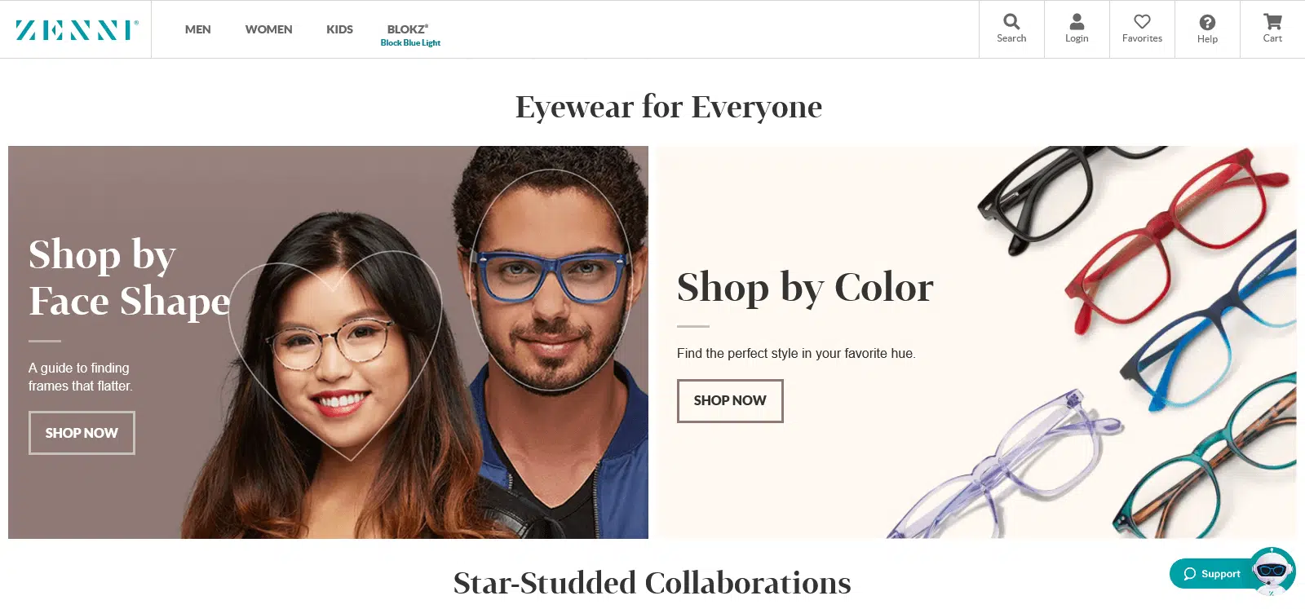Open the shopping Cart icon

(x=1272, y=21)
